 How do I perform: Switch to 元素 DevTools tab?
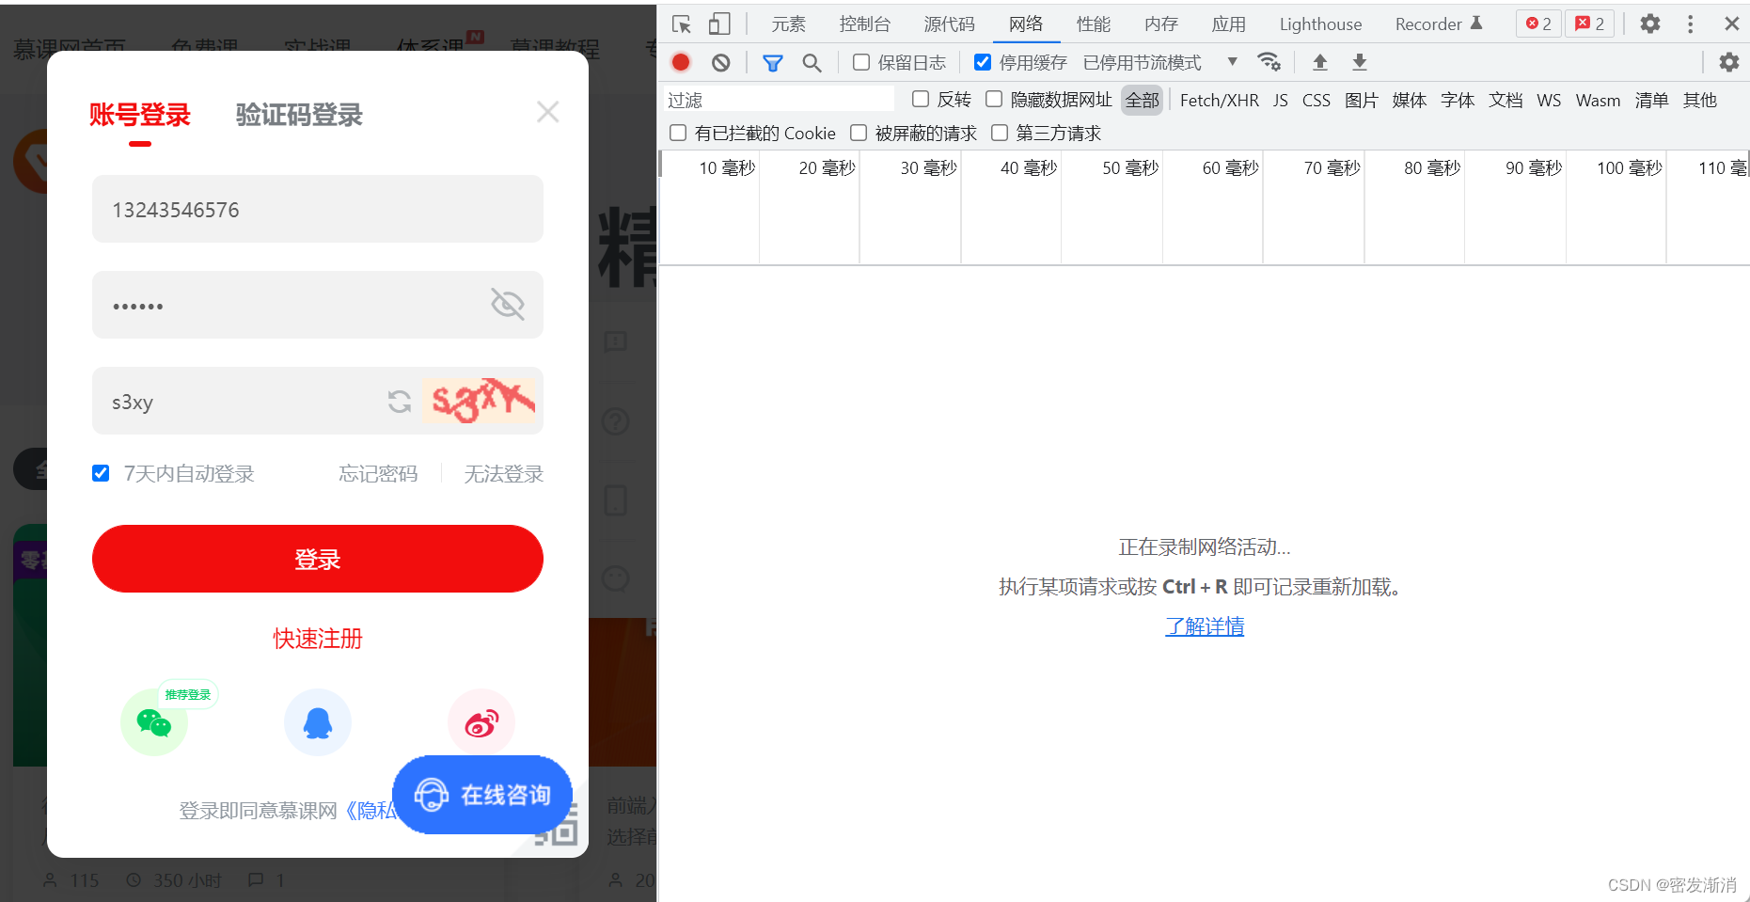pos(788,24)
